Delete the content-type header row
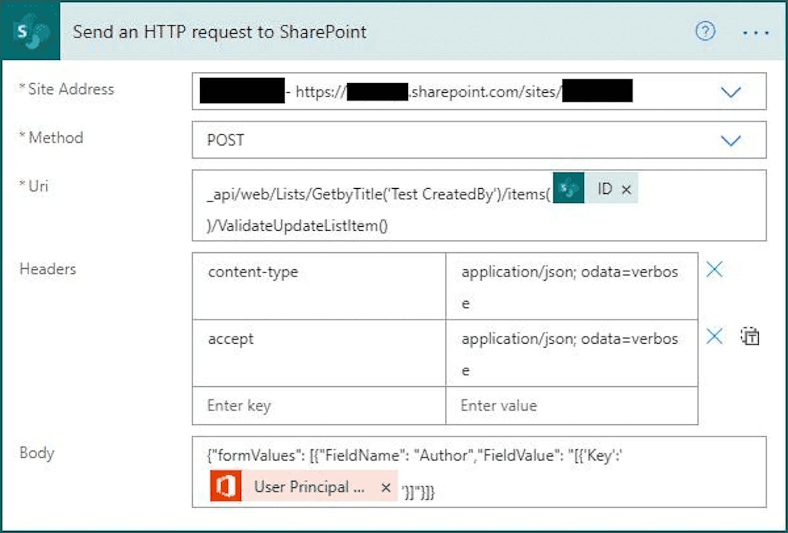 click(714, 270)
